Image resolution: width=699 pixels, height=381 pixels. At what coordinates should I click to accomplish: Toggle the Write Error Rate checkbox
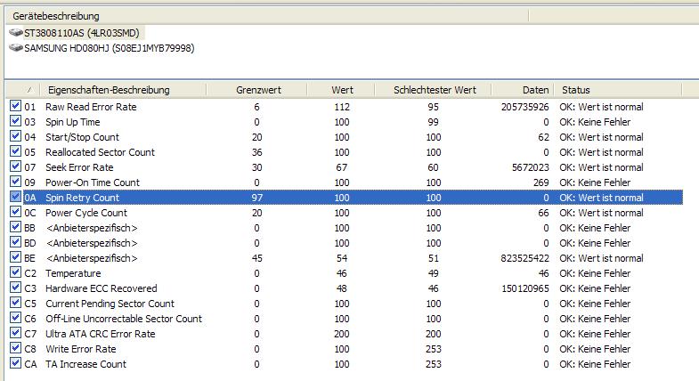pyautogui.click(x=16, y=348)
